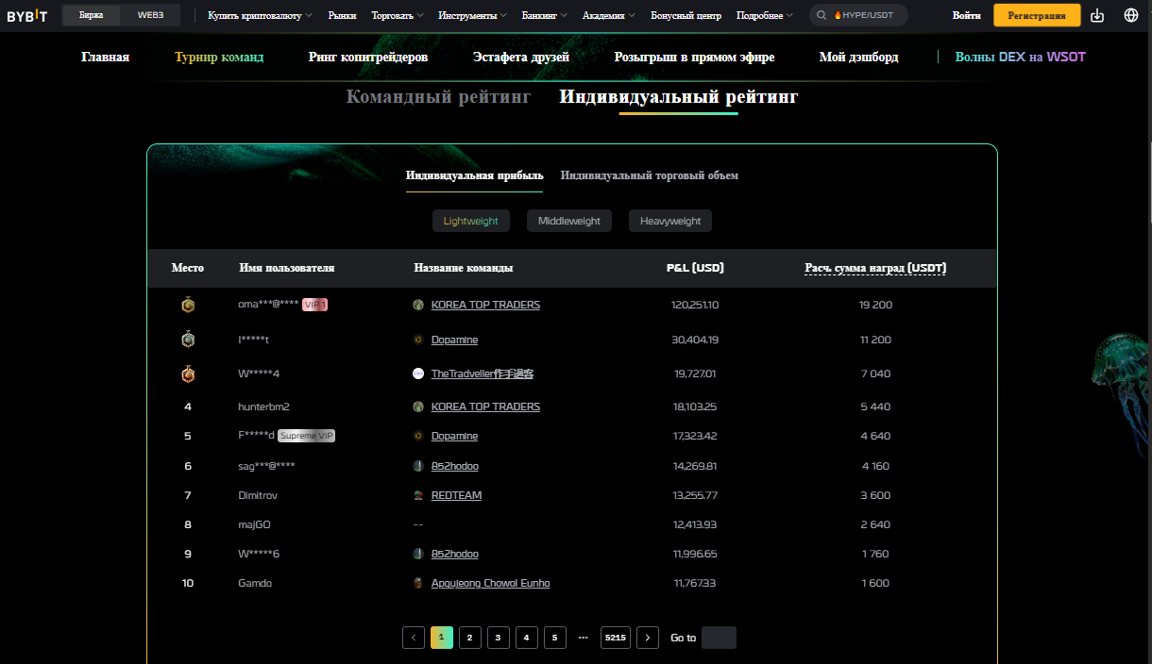The height and width of the screenshot is (664, 1152).
Task: Expand the Банкинг menu
Action: tap(545, 15)
